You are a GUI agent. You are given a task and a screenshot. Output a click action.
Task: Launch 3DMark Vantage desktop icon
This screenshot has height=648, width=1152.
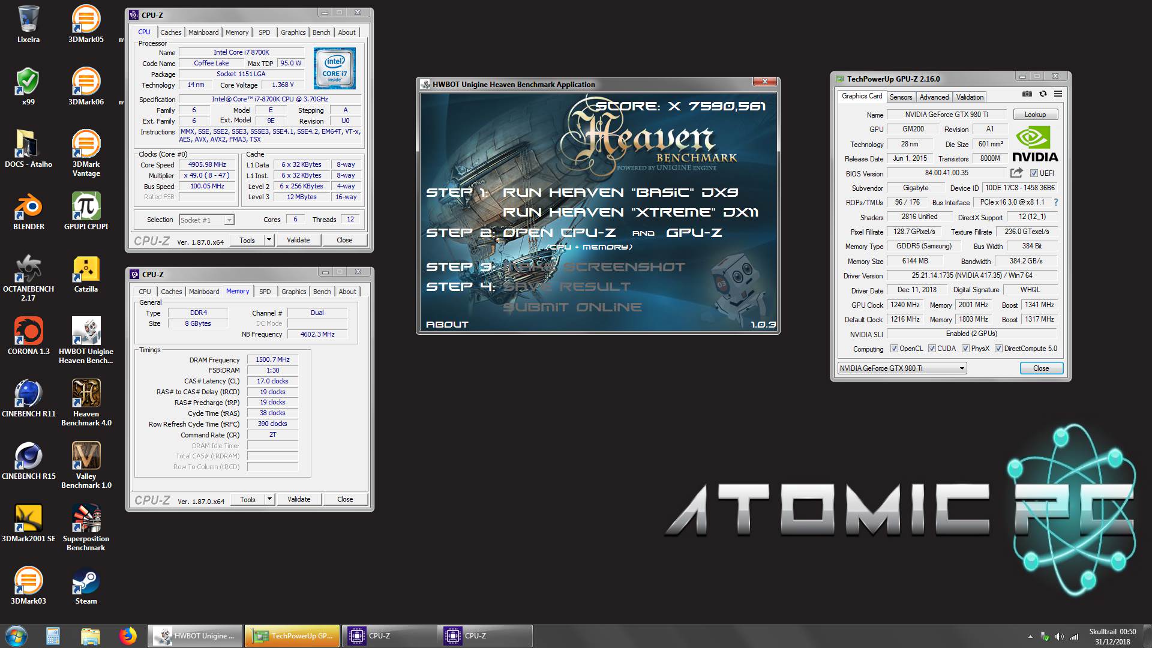click(86, 154)
